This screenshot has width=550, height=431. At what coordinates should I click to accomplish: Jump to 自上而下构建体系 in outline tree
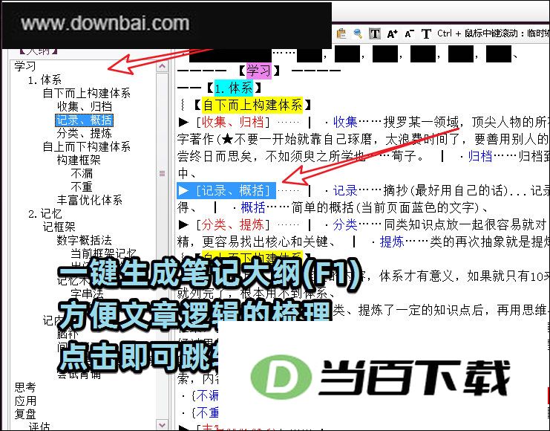[x=86, y=146]
